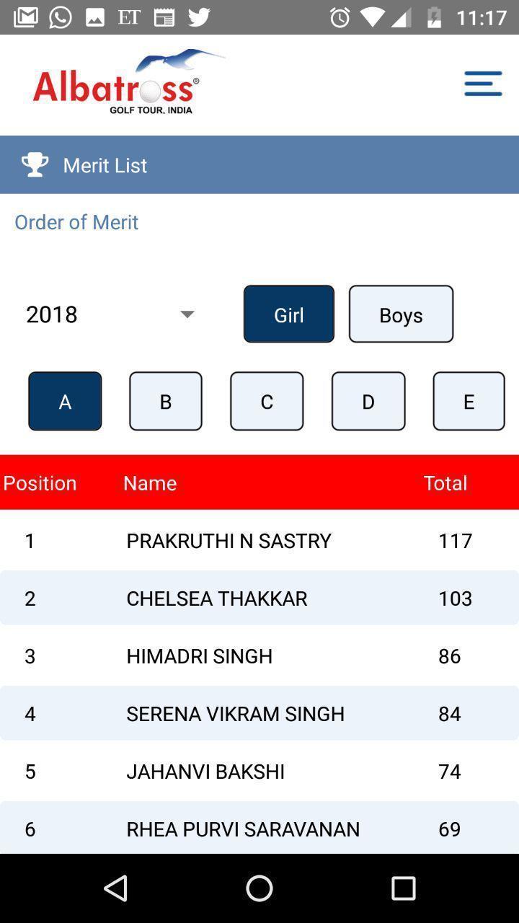
Task: Select category B
Action: pos(165,402)
